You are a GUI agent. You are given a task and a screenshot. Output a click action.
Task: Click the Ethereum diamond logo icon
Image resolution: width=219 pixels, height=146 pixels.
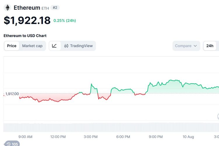pyautogui.click(x=7, y=8)
